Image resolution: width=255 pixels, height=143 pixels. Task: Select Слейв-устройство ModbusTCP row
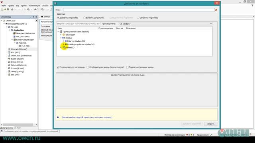[x=81, y=44]
